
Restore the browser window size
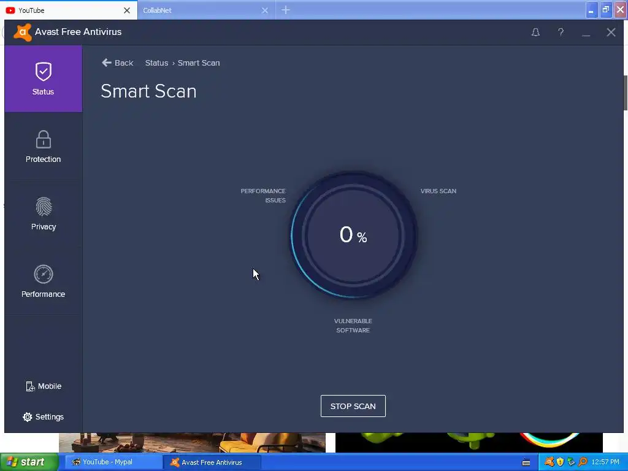click(605, 10)
